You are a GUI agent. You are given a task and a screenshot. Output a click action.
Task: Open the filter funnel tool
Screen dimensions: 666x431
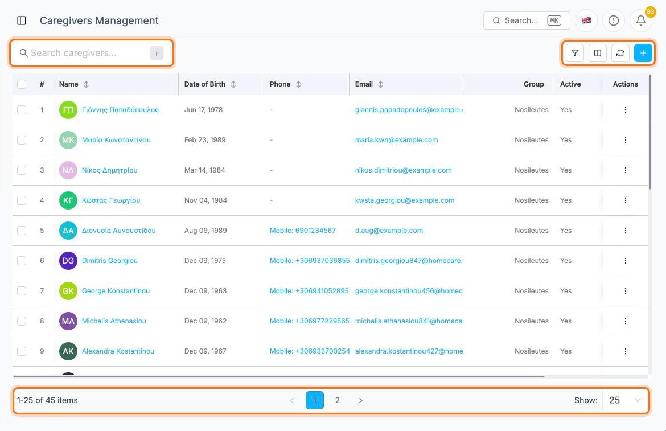(x=575, y=53)
